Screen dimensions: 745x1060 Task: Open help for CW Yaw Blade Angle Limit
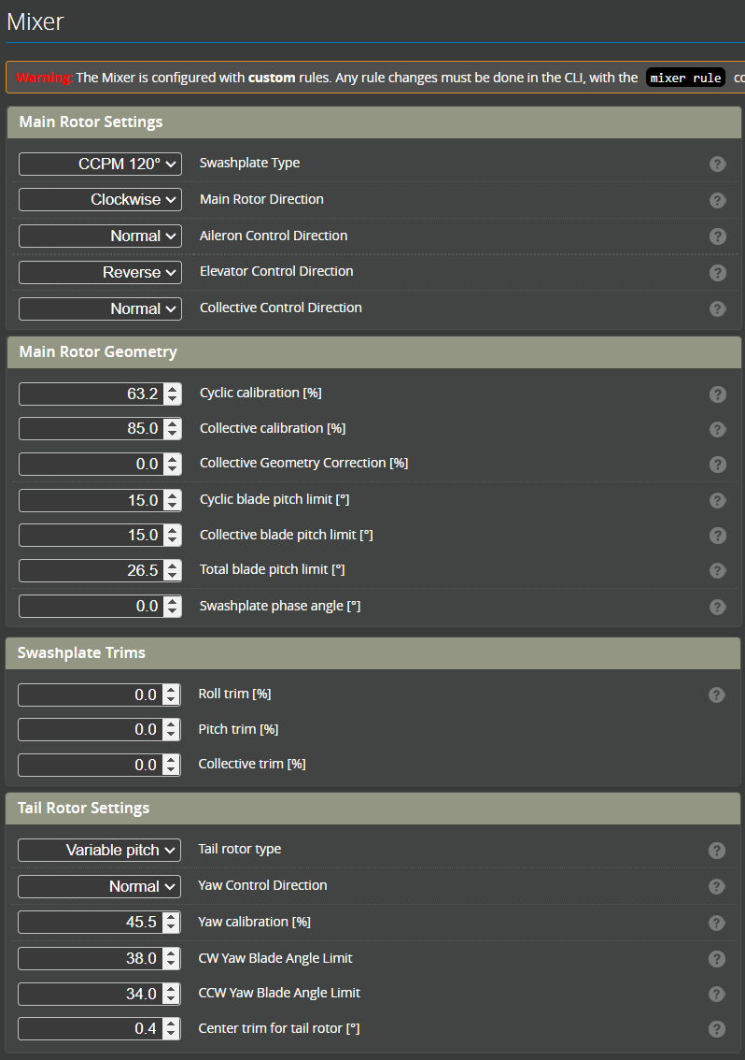click(716, 957)
